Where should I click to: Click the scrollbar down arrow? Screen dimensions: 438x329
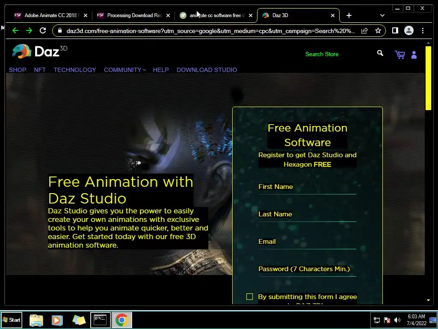coord(428,300)
